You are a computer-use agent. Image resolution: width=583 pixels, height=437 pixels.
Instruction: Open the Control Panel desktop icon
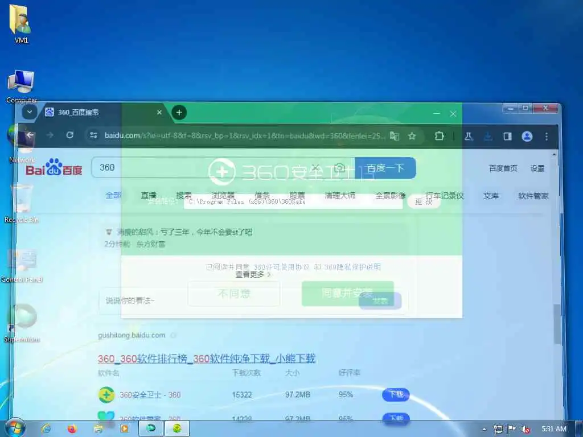point(22,265)
